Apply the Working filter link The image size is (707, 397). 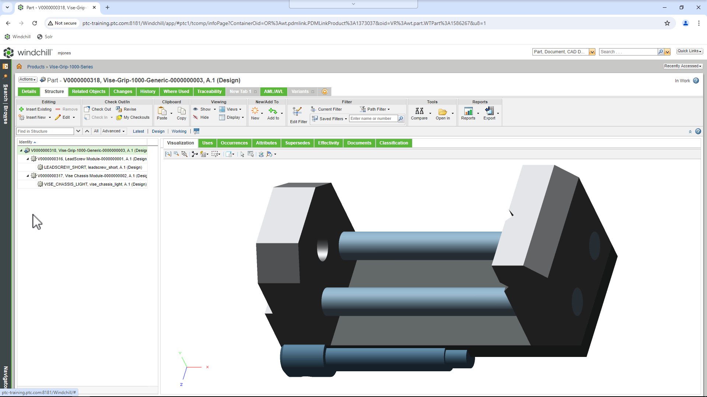point(179,131)
